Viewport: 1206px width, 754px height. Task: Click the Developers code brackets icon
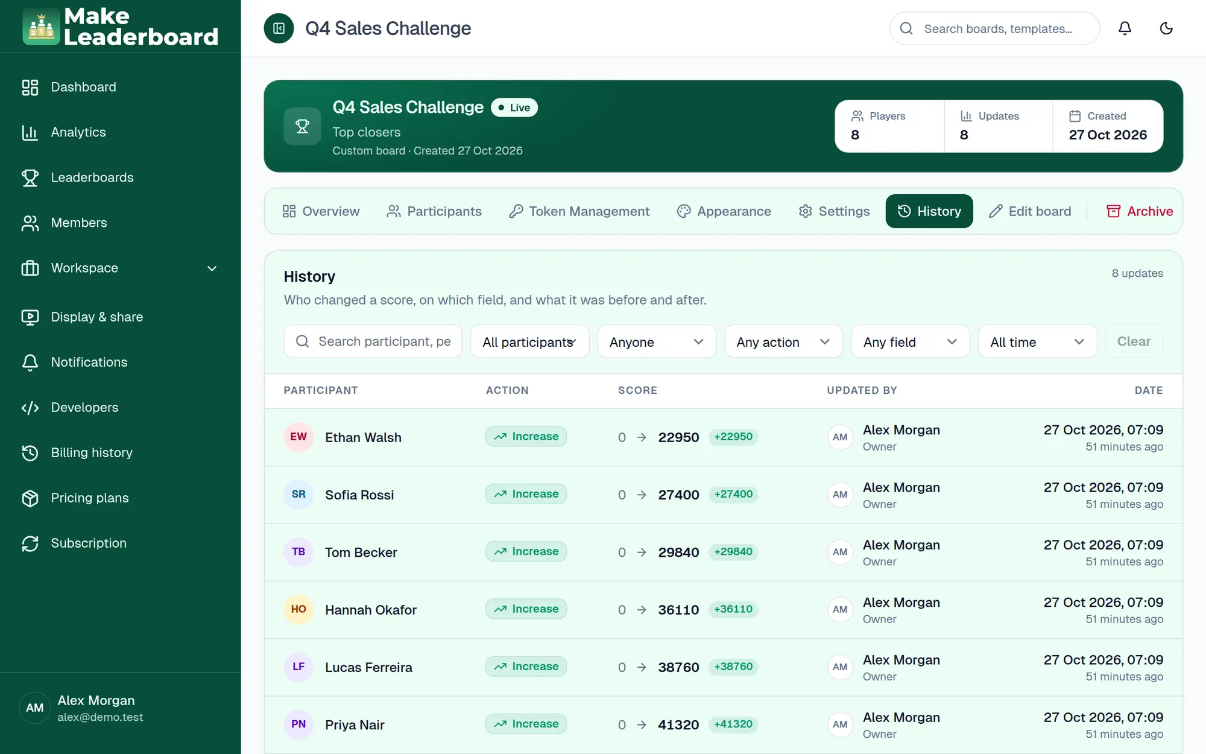click(30, 408)
